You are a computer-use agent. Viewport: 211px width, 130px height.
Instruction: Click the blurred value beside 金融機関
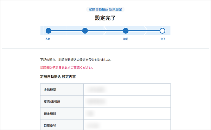[x=96, y=90]
